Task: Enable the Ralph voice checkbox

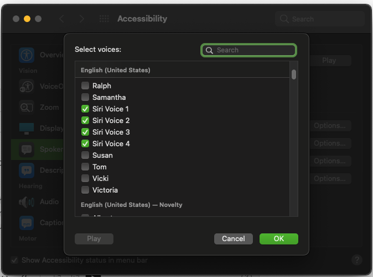Action: (85, 86)
